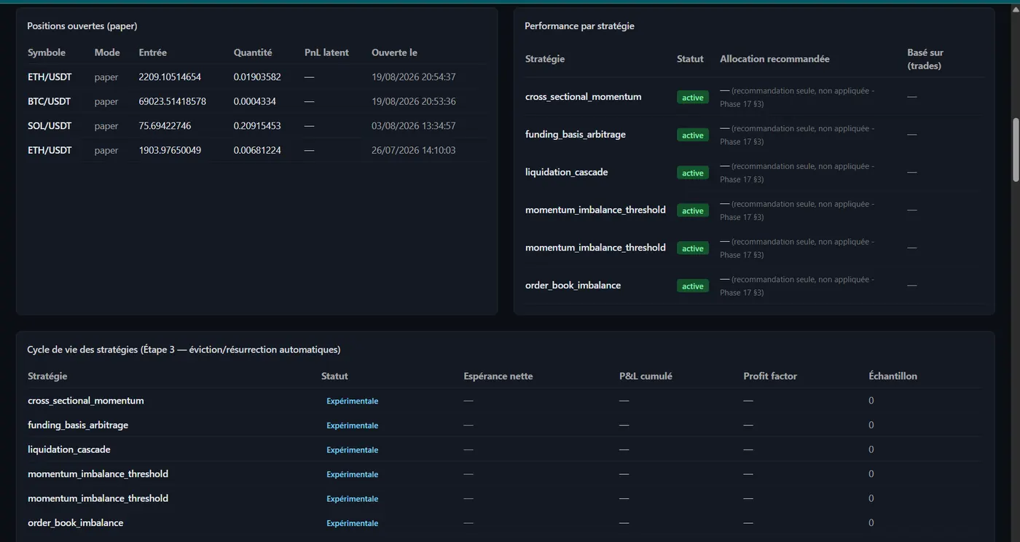
Task: Click the "Allocation recommandée" column header
Action: [x=774, y=59]
